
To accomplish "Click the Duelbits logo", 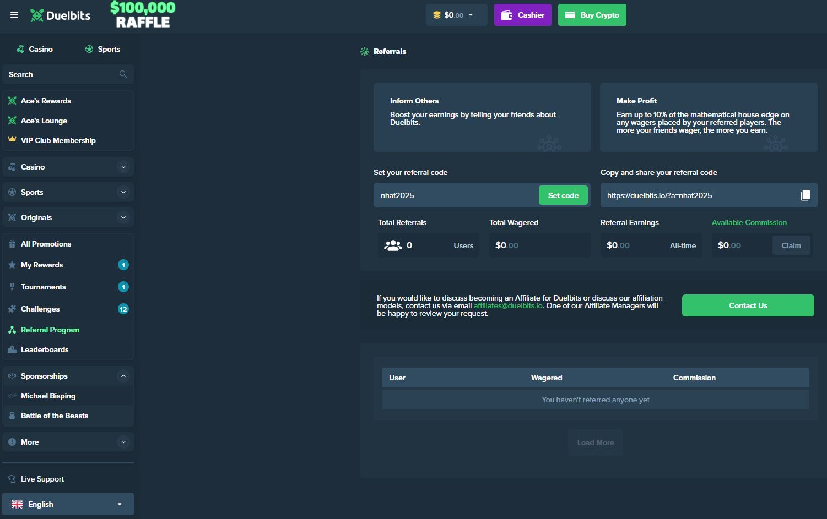I will tap(60, 15).
